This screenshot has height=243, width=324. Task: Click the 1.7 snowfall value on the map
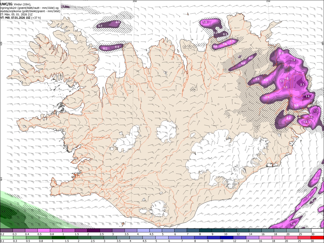click(316, 111)
